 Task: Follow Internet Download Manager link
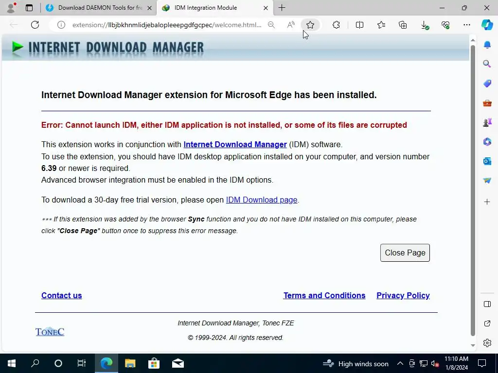click(235, 145)
